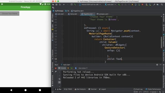Open Run panel settings gear
Image resolution: width=165 pixels, height=93 pixels.
[x=157, y=65]
